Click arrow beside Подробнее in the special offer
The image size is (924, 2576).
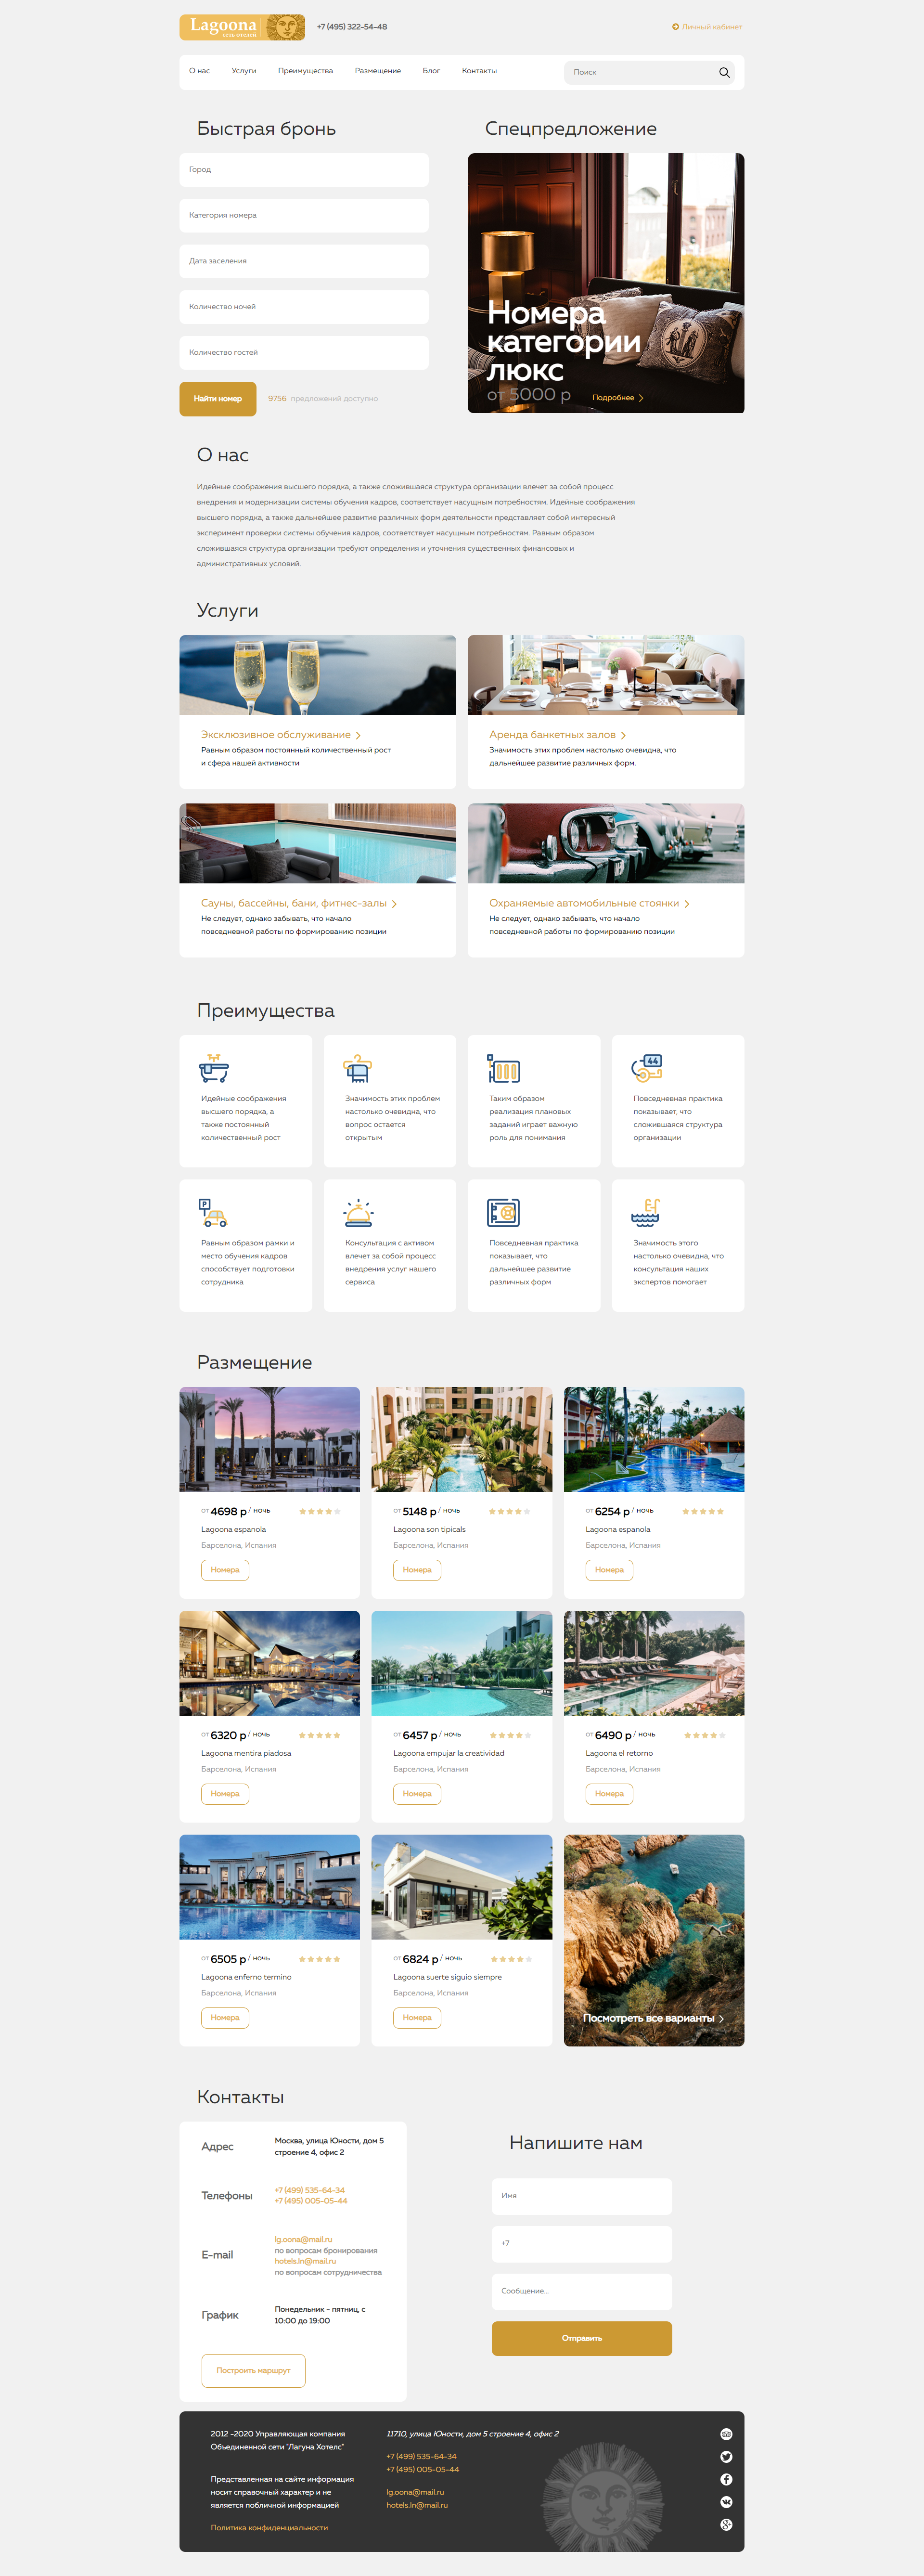[641, 398]
